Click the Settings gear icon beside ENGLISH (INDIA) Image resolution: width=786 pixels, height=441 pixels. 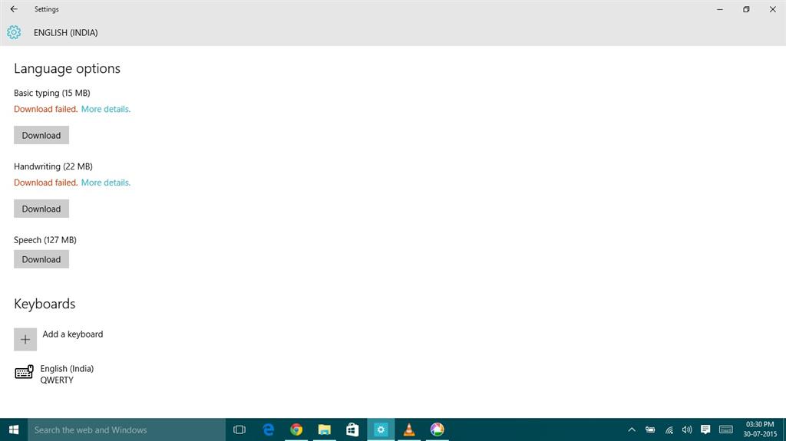[14, 32]
